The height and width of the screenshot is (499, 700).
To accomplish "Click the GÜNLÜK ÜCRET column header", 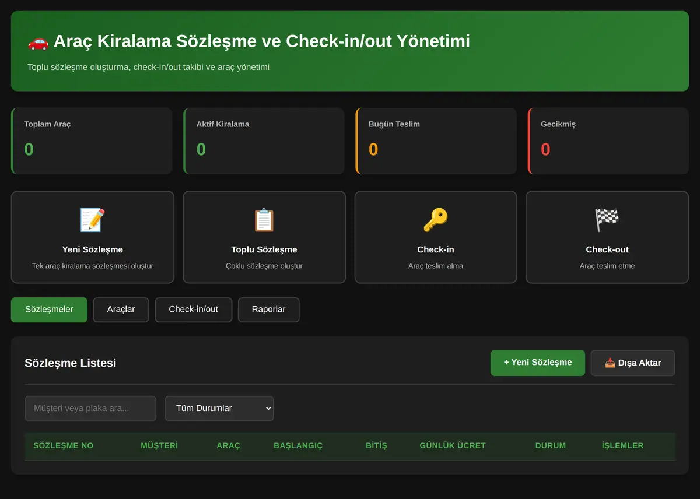I will [453, 445].
